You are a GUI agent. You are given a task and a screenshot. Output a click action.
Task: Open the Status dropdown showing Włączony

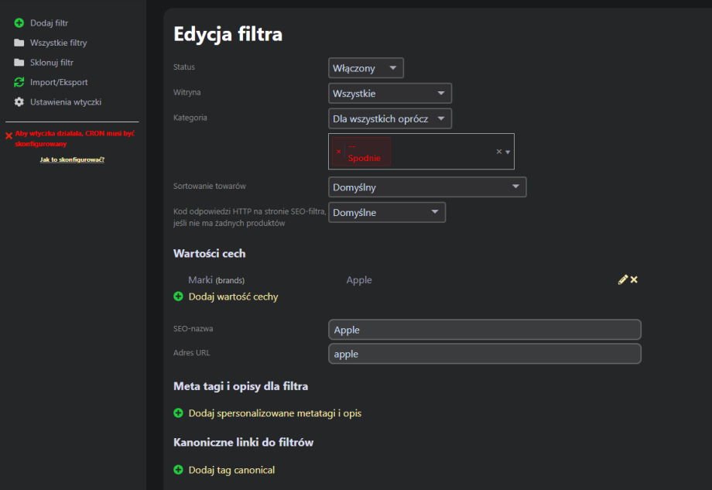click(x=366, y=68)
